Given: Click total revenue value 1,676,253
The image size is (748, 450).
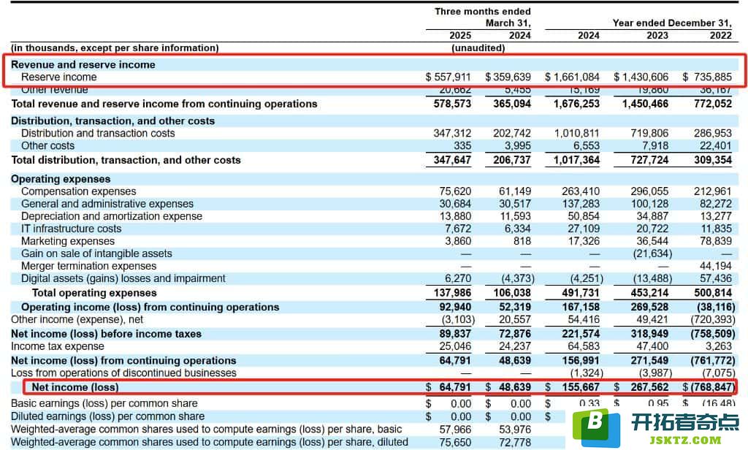Looking at the screenshot, I should 576,104.
